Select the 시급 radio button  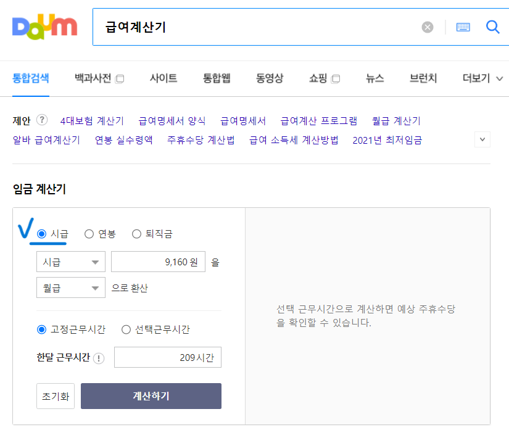tap(41, 234)
